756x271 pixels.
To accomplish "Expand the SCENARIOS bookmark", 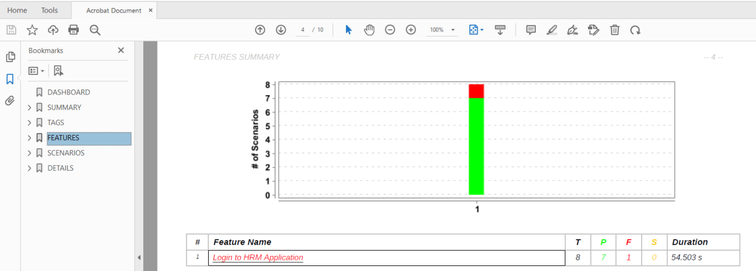I will 29,153.
